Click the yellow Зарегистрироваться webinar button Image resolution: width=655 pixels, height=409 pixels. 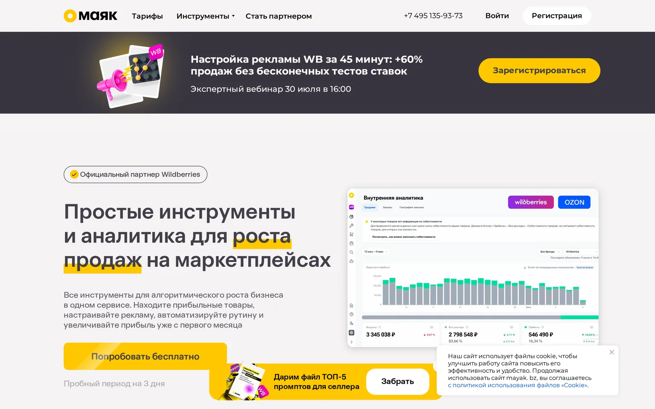pyautogui.click(x=539, y=71)
